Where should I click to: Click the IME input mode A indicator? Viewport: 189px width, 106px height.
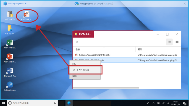coord(168,103)
